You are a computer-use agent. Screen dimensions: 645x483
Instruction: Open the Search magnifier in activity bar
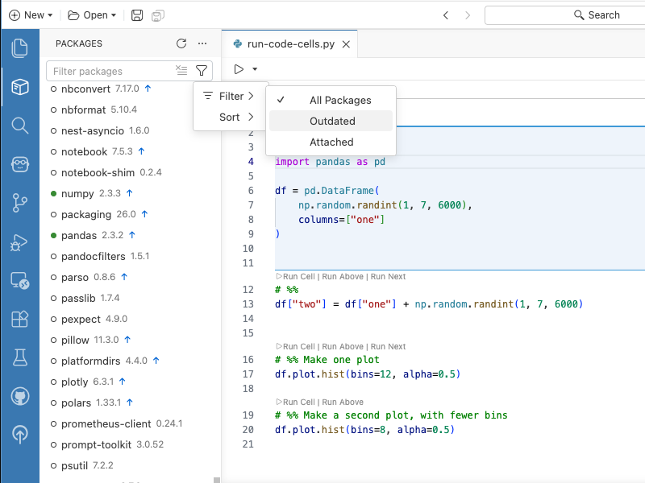pos(19,126)
